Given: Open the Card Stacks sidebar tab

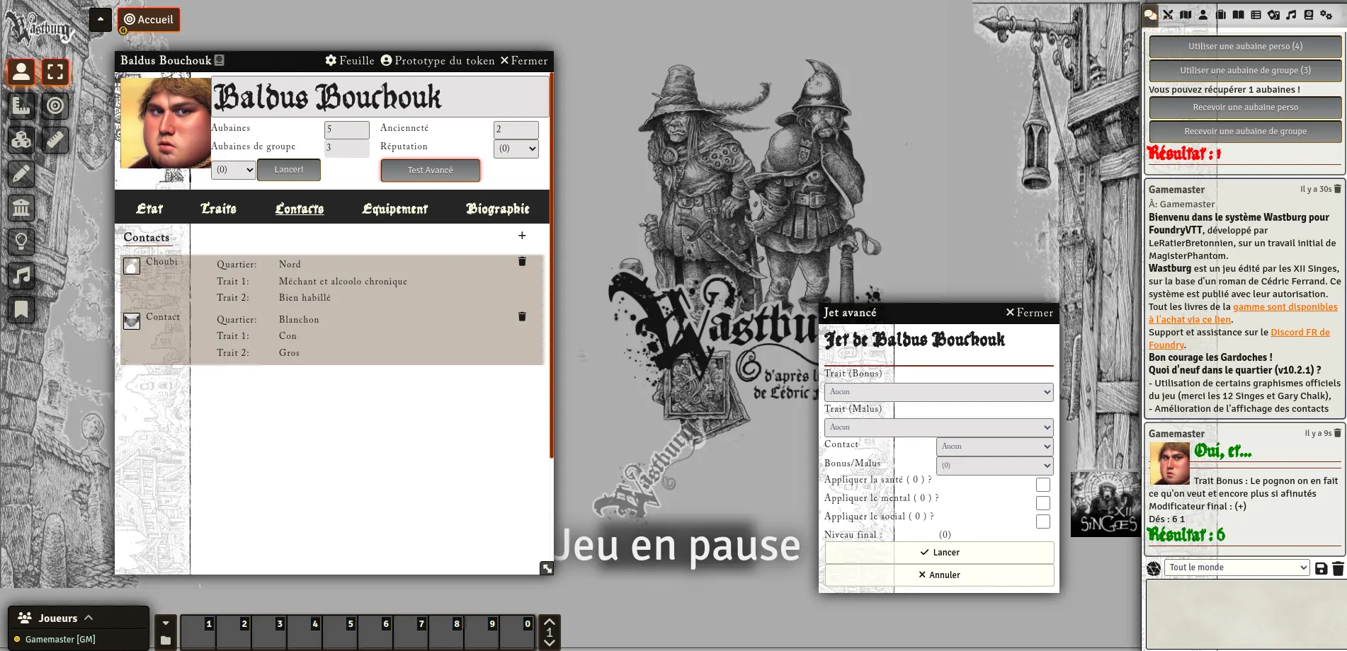Looking at the screenshot, I should (1274, 15).
